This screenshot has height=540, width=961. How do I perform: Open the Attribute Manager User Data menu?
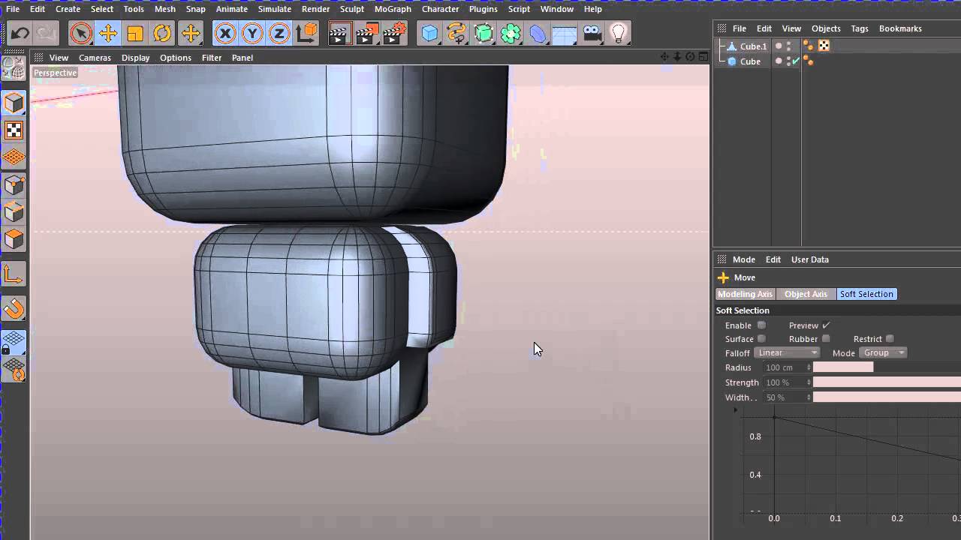tap(810, 259)
